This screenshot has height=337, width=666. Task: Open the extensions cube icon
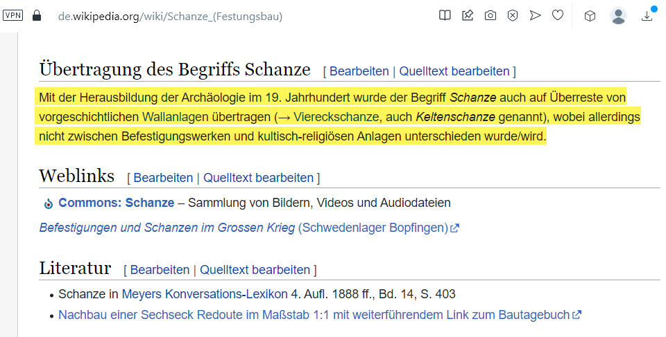point(590,15)
